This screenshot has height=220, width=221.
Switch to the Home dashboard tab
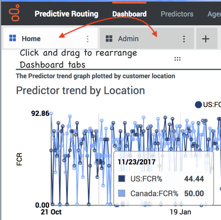pos(31,38)
